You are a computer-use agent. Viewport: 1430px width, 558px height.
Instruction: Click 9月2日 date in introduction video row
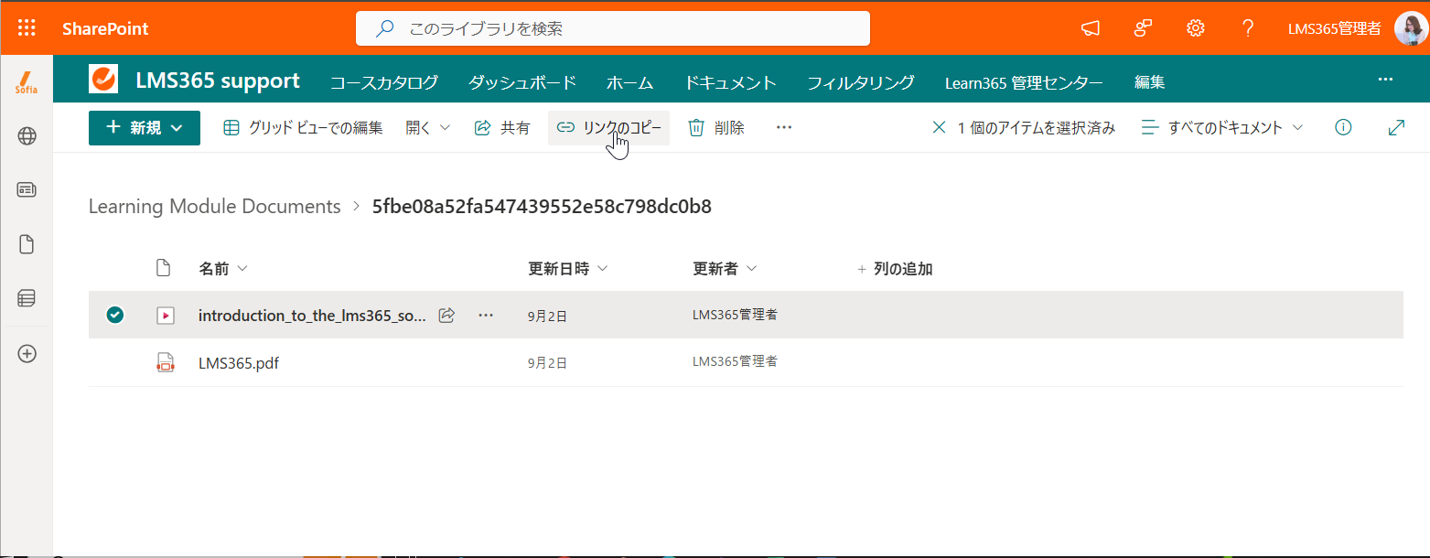click(x=547, y=317)
